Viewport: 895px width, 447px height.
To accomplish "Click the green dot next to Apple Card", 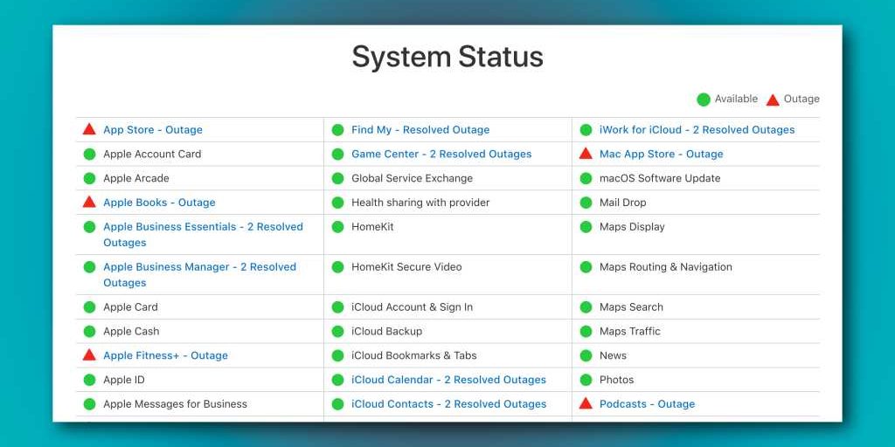I will click(x=89, y=307).
